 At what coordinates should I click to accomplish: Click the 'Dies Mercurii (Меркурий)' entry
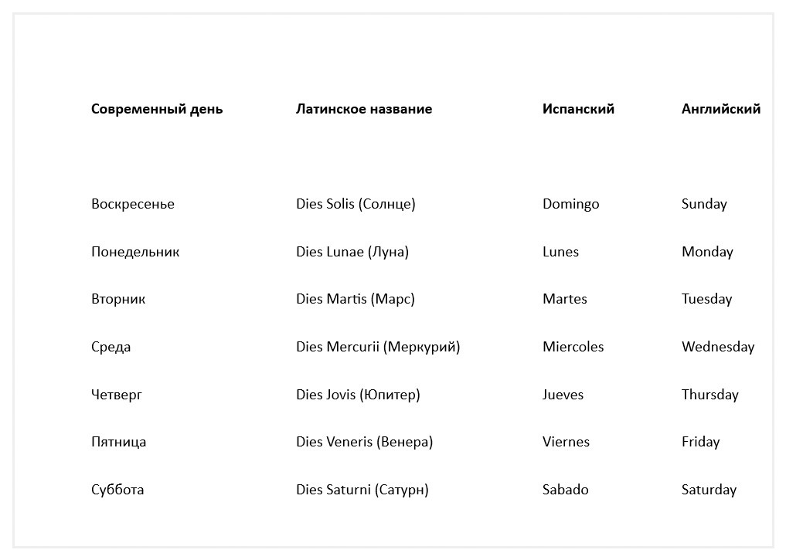click(378, 347)
